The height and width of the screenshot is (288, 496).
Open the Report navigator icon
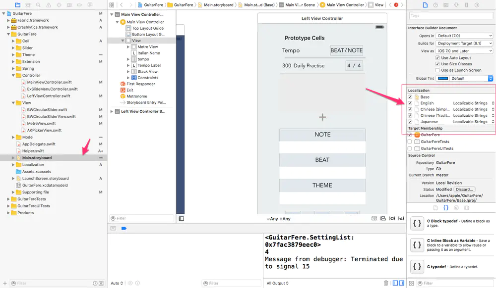click(90, 5)
